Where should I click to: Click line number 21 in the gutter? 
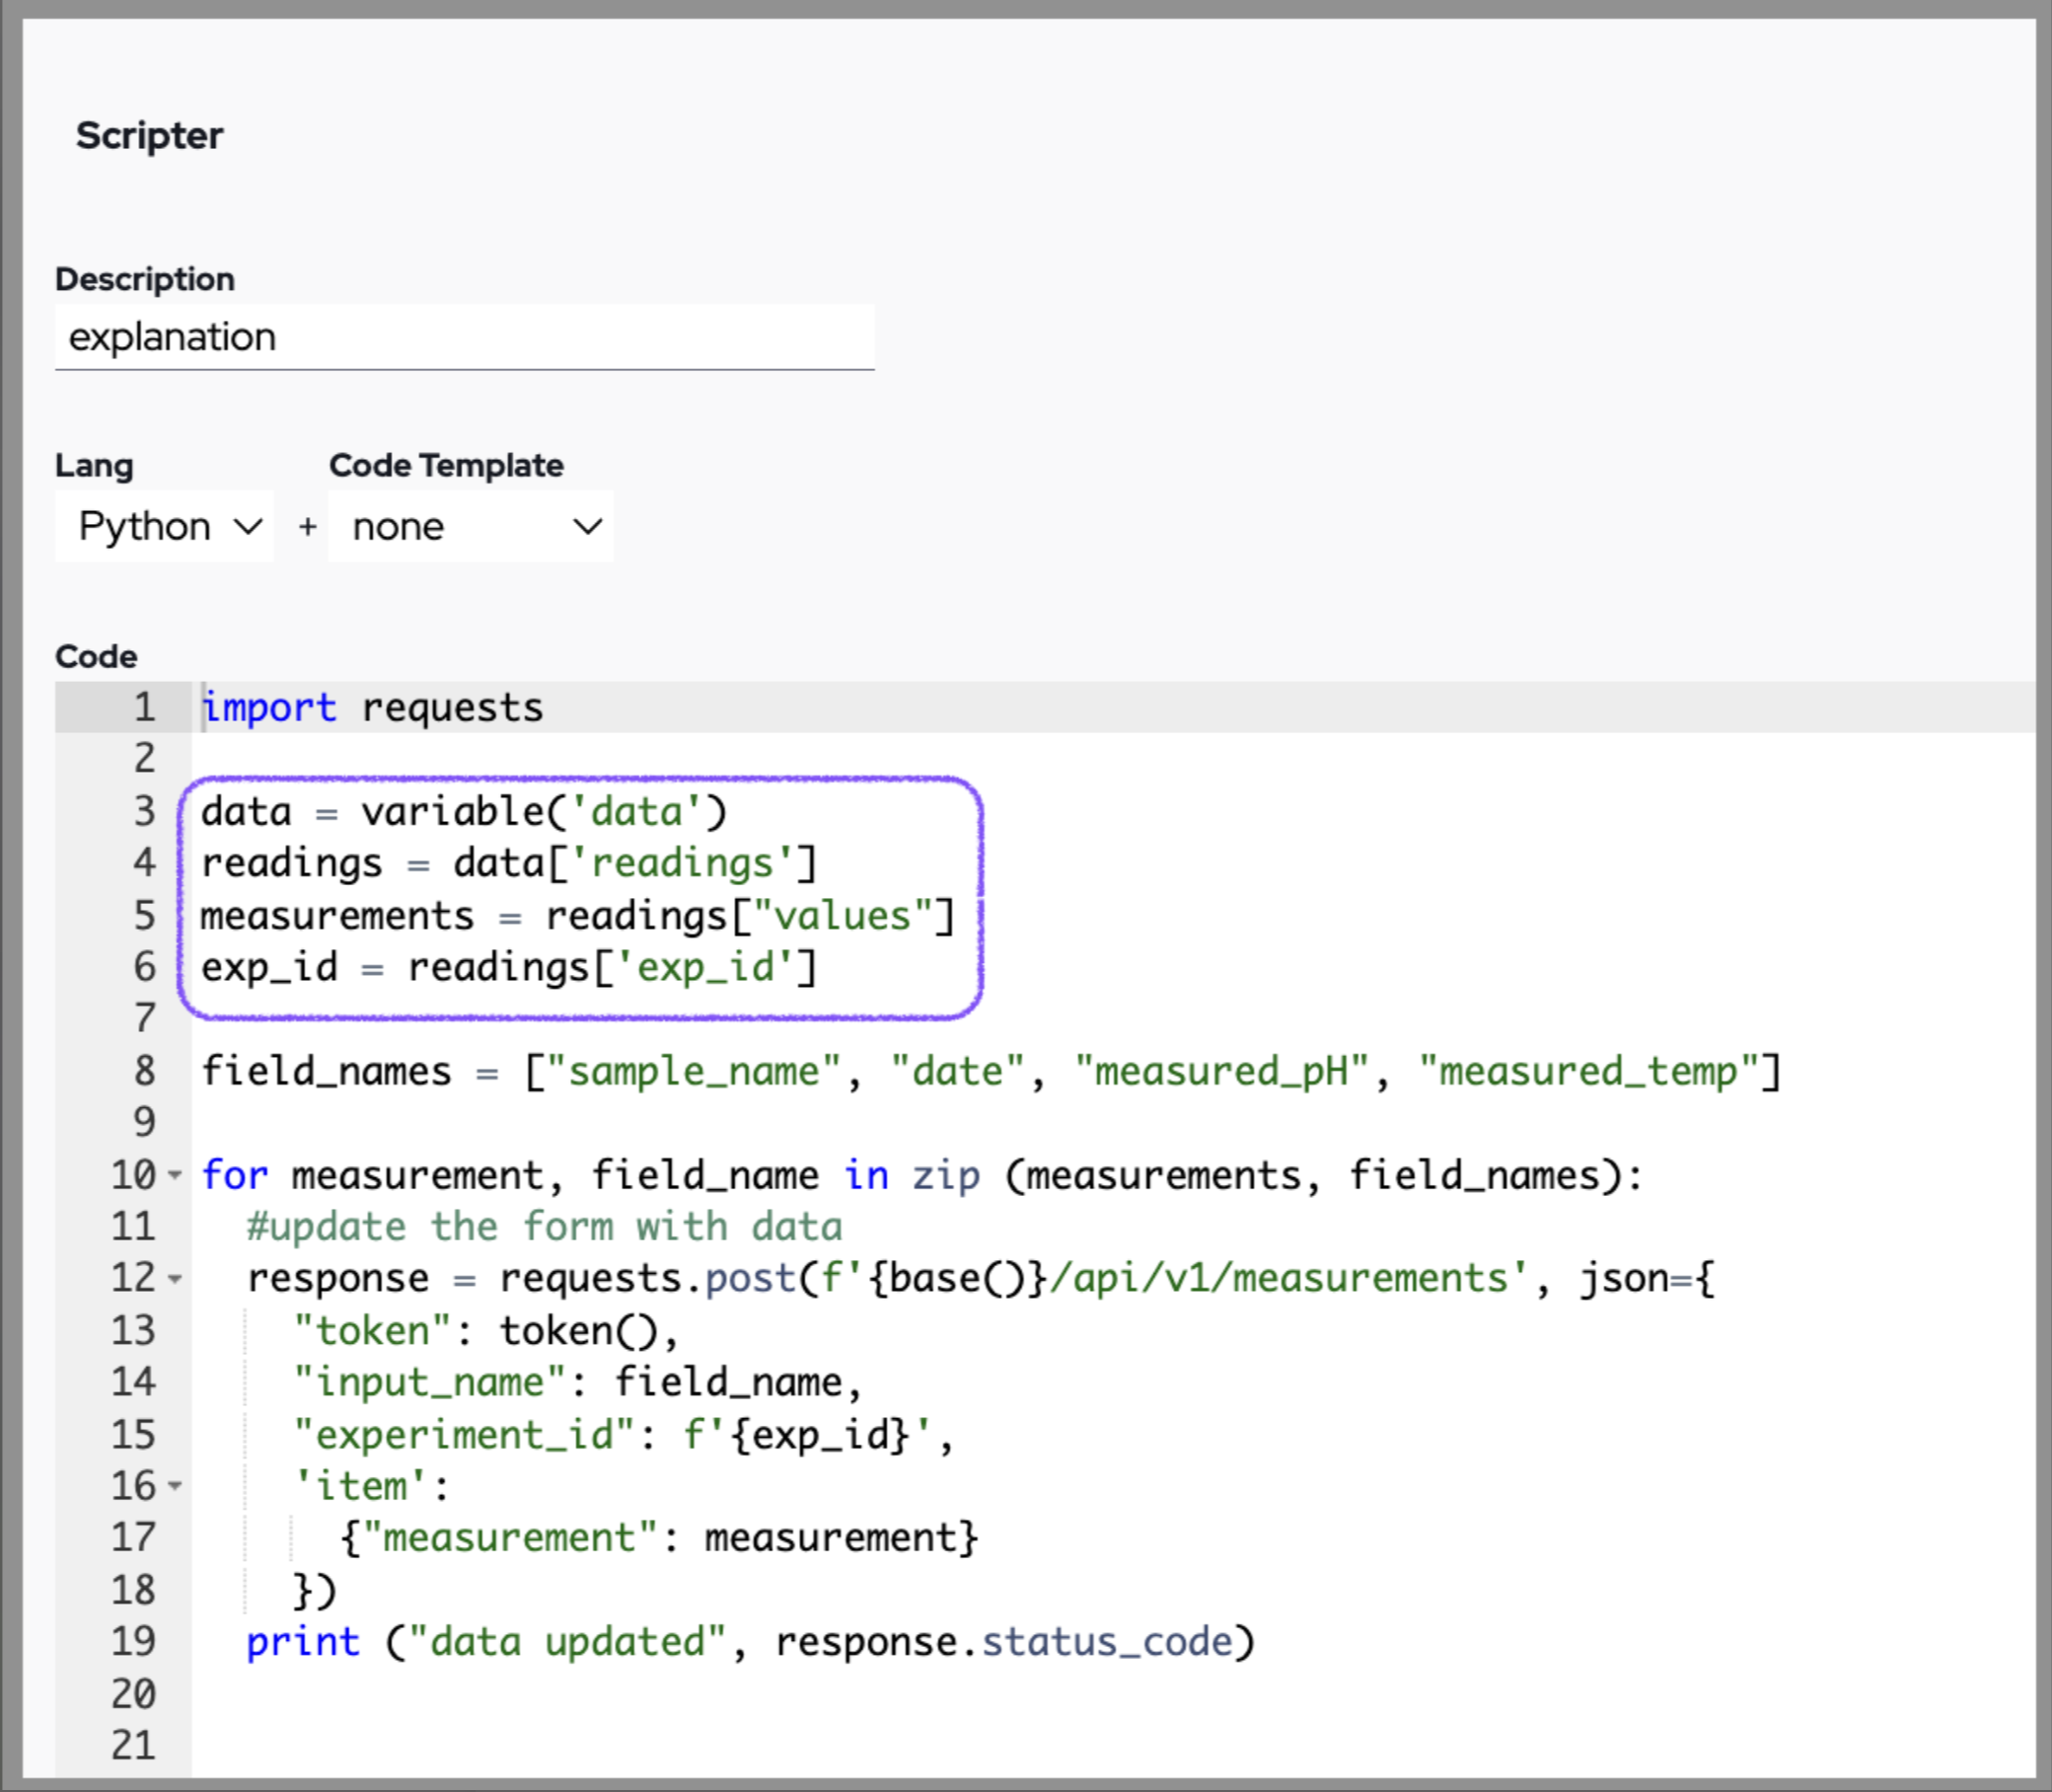pos(134,1746)
